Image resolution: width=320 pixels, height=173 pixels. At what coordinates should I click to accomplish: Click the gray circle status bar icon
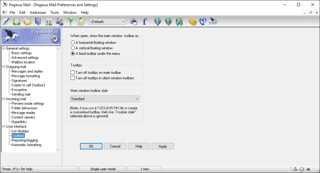pos(302,169)
